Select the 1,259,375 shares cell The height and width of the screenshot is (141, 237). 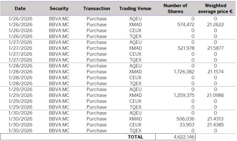184,95
